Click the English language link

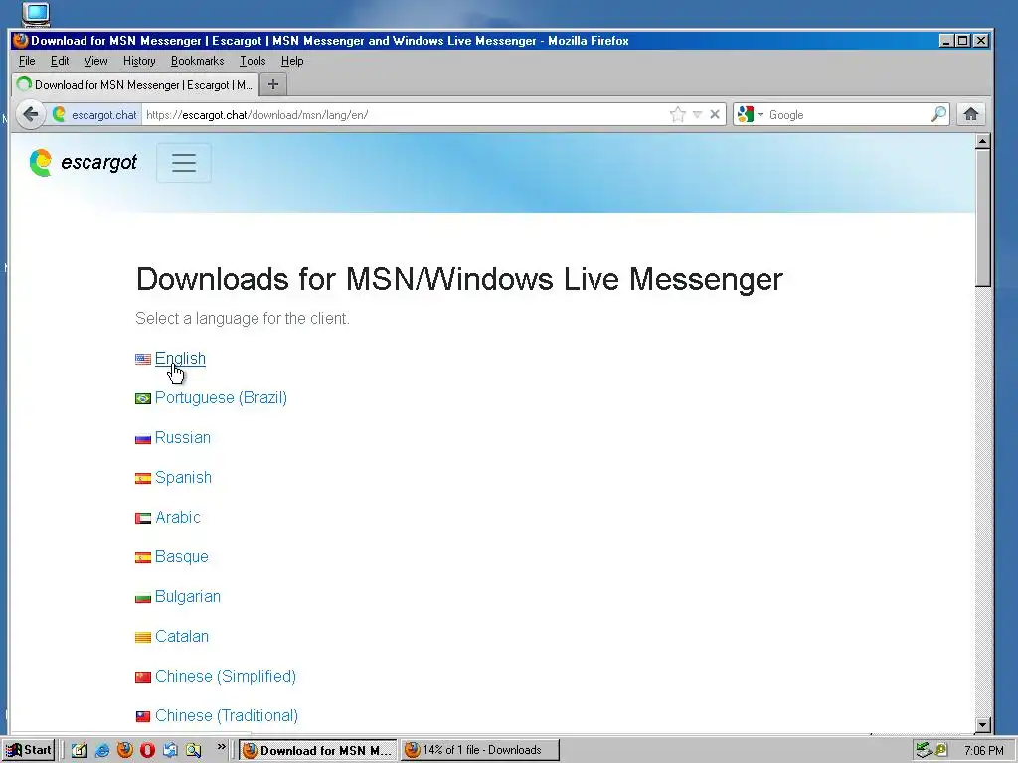click(180, 358)
